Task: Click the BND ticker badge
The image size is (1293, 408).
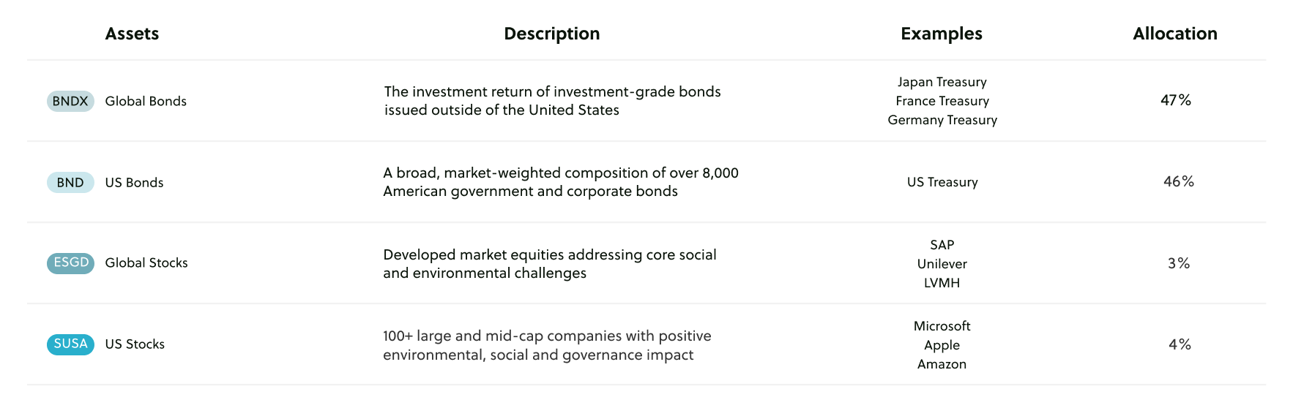Action: coord(70,182)
